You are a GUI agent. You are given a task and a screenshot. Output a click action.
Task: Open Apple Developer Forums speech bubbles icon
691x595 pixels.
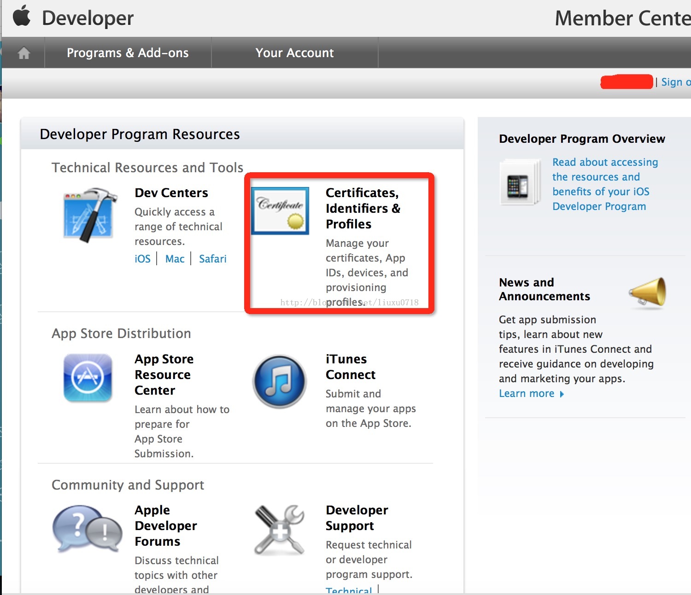(87, 529)
